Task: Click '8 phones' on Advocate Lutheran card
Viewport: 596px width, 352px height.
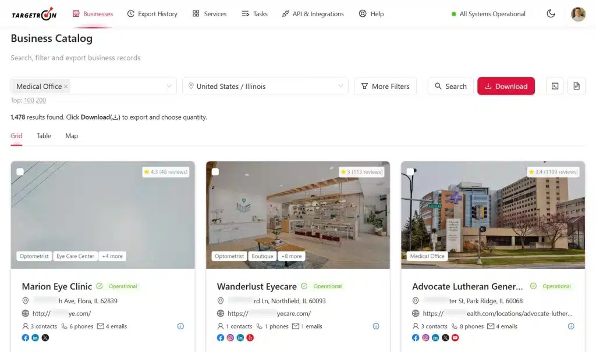Action: (467, 326)
